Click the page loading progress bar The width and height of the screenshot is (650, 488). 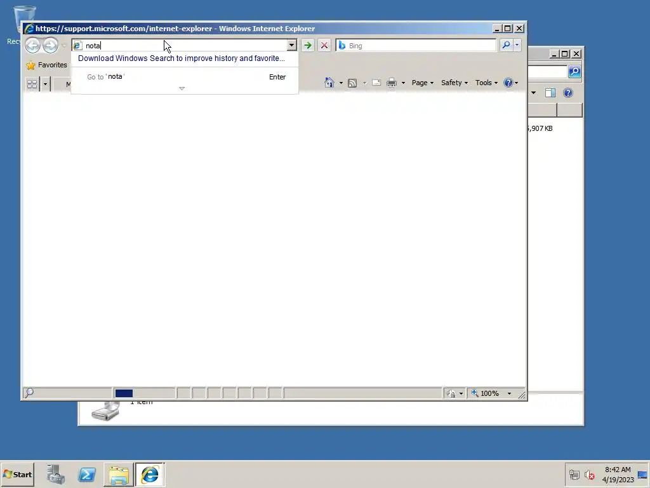point(144,393)
